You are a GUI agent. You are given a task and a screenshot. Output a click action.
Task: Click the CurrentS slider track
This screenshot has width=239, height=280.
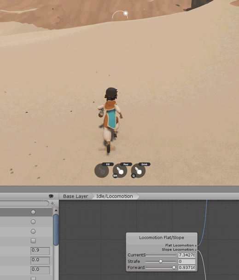(x=161, y=255)
